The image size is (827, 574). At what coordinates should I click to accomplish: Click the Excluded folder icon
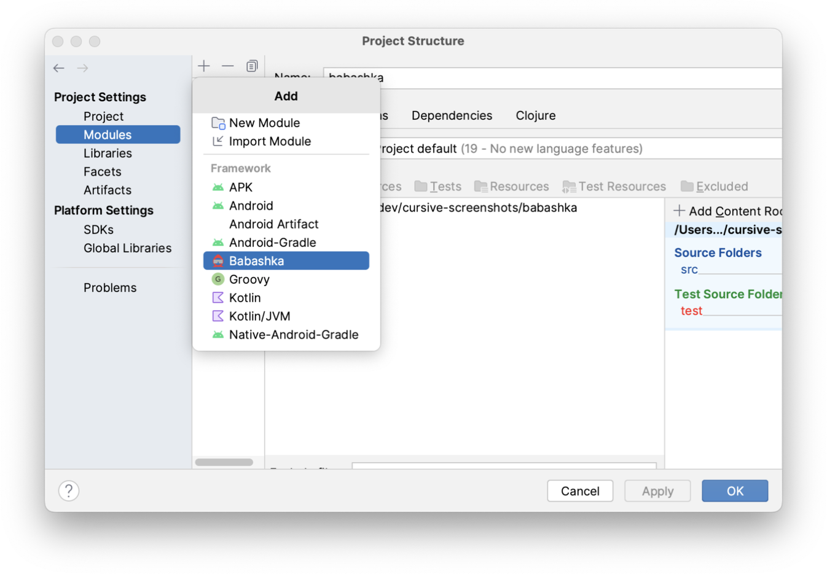point(687,186)
